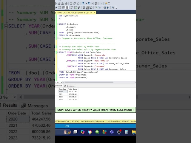Open the Redo history dropdown arrow
Viewport: 191px width, 143px height.
[x=92, y=4]
